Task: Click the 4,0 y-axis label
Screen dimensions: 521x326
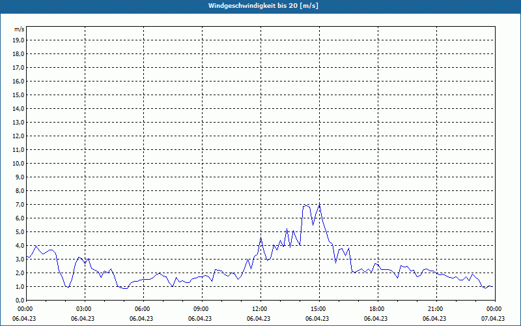Action: coord(20,246)
